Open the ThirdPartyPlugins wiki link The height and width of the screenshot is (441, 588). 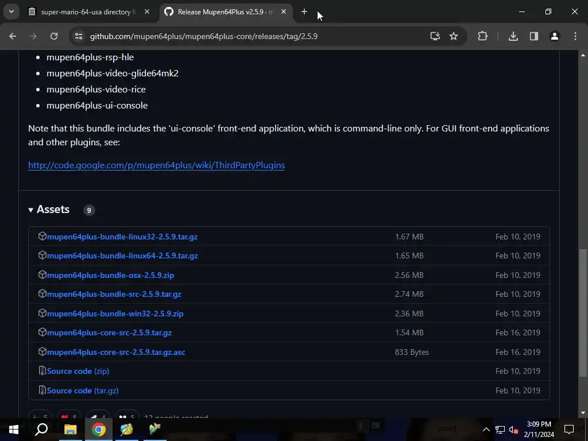156,165
